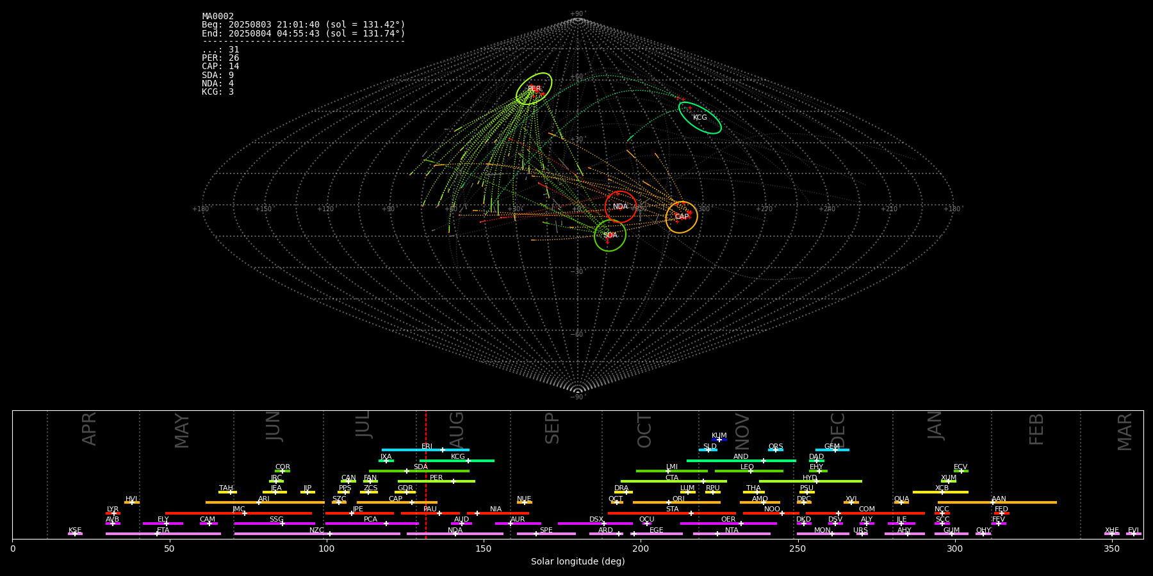Click the '150' tick on longitude axis
Image resolution: width=1153 pixels, height=576 pixels.
484,548
